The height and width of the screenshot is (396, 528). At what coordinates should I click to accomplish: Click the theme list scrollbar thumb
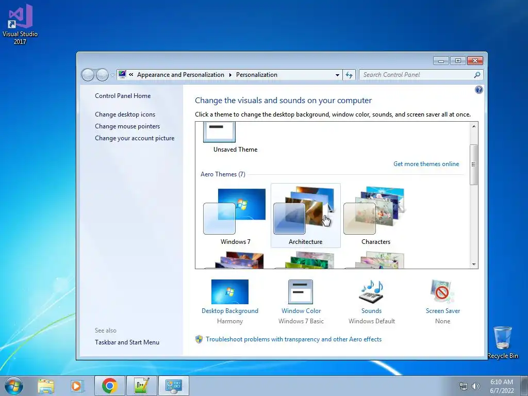click(x=473, y=164)
